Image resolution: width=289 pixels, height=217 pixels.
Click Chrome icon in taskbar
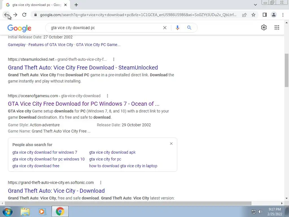[x=60, y=211]
